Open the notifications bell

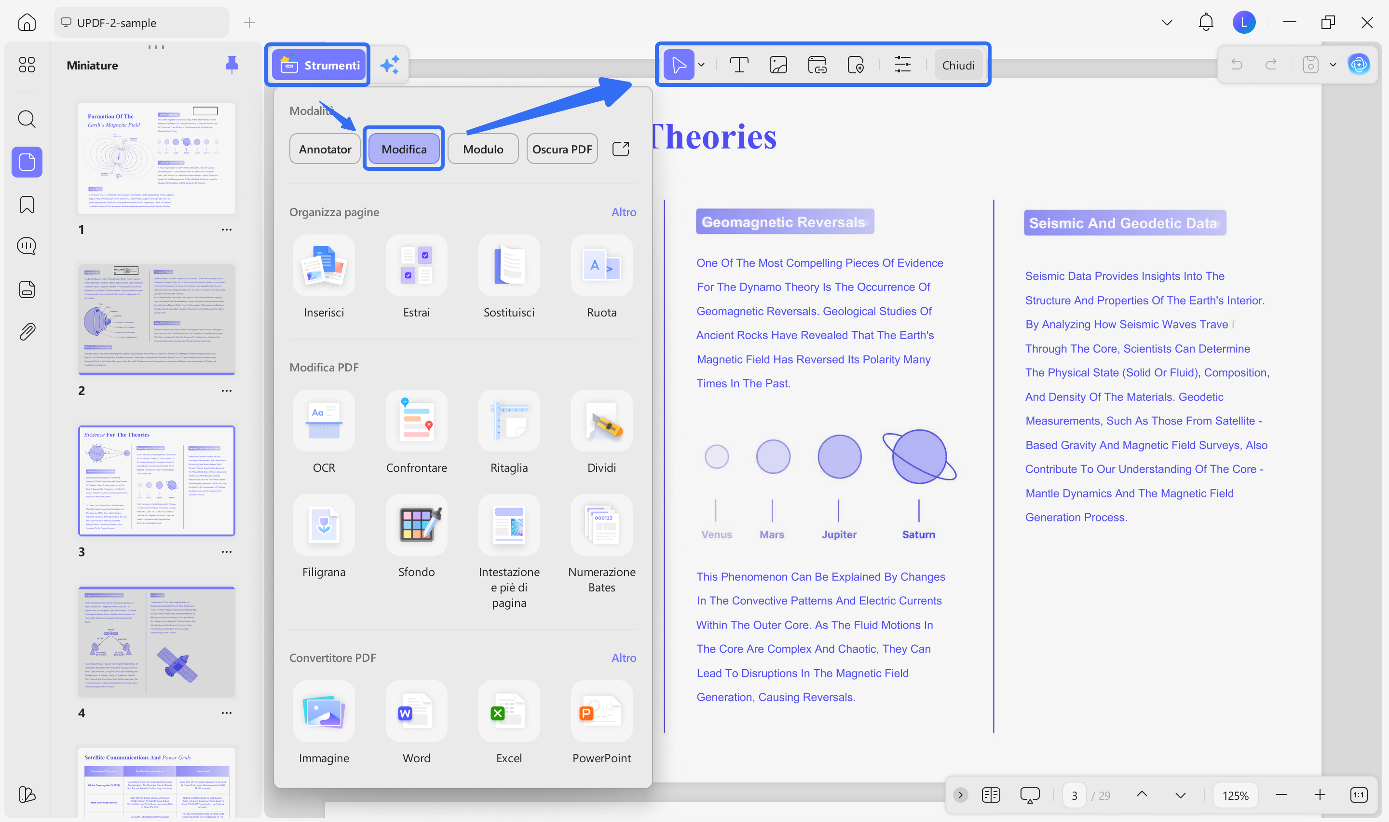1206,22
